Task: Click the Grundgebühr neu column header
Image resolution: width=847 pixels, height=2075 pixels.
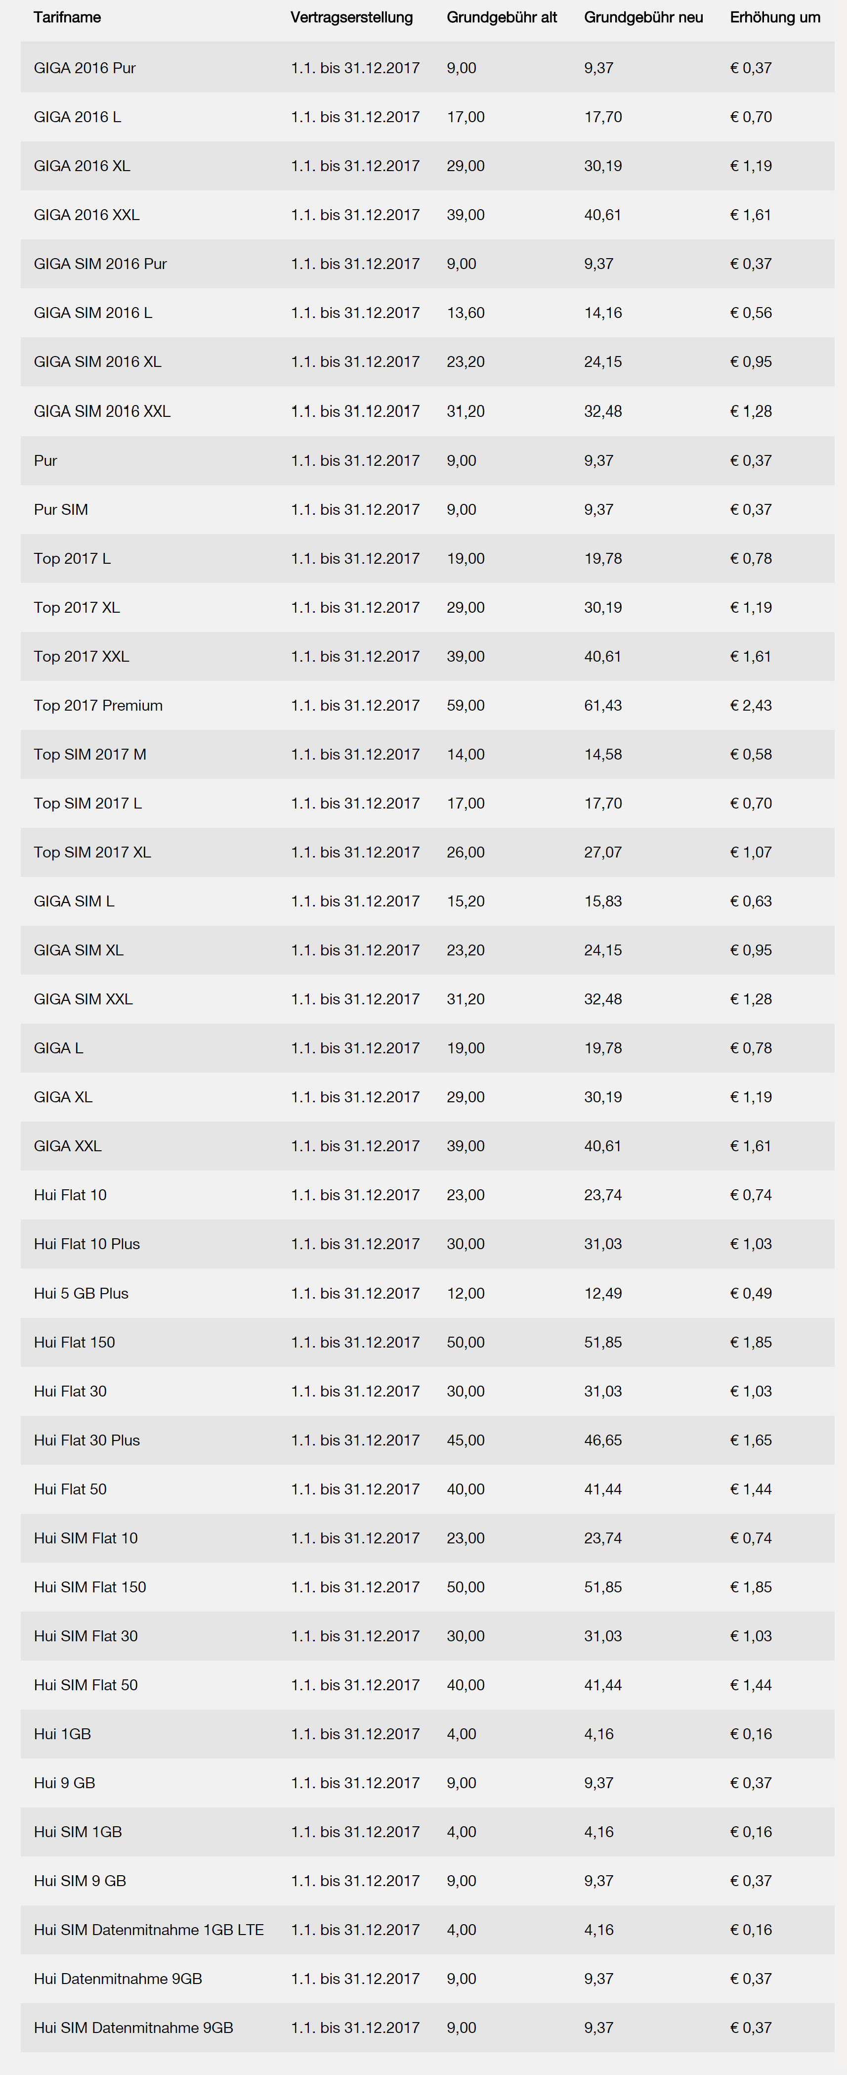Action: coord(643,18)
